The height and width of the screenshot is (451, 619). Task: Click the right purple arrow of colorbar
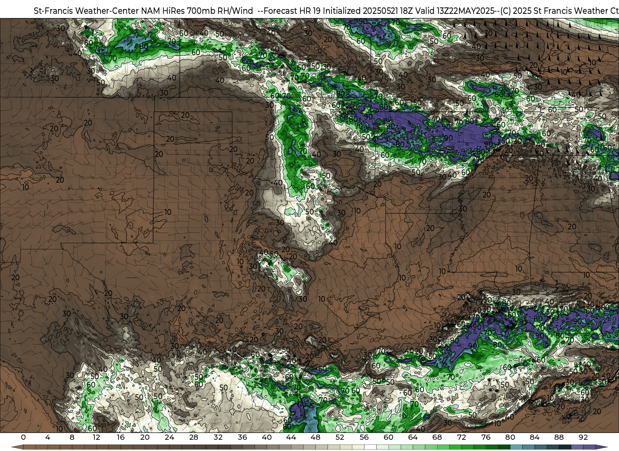tap(602, 447)
